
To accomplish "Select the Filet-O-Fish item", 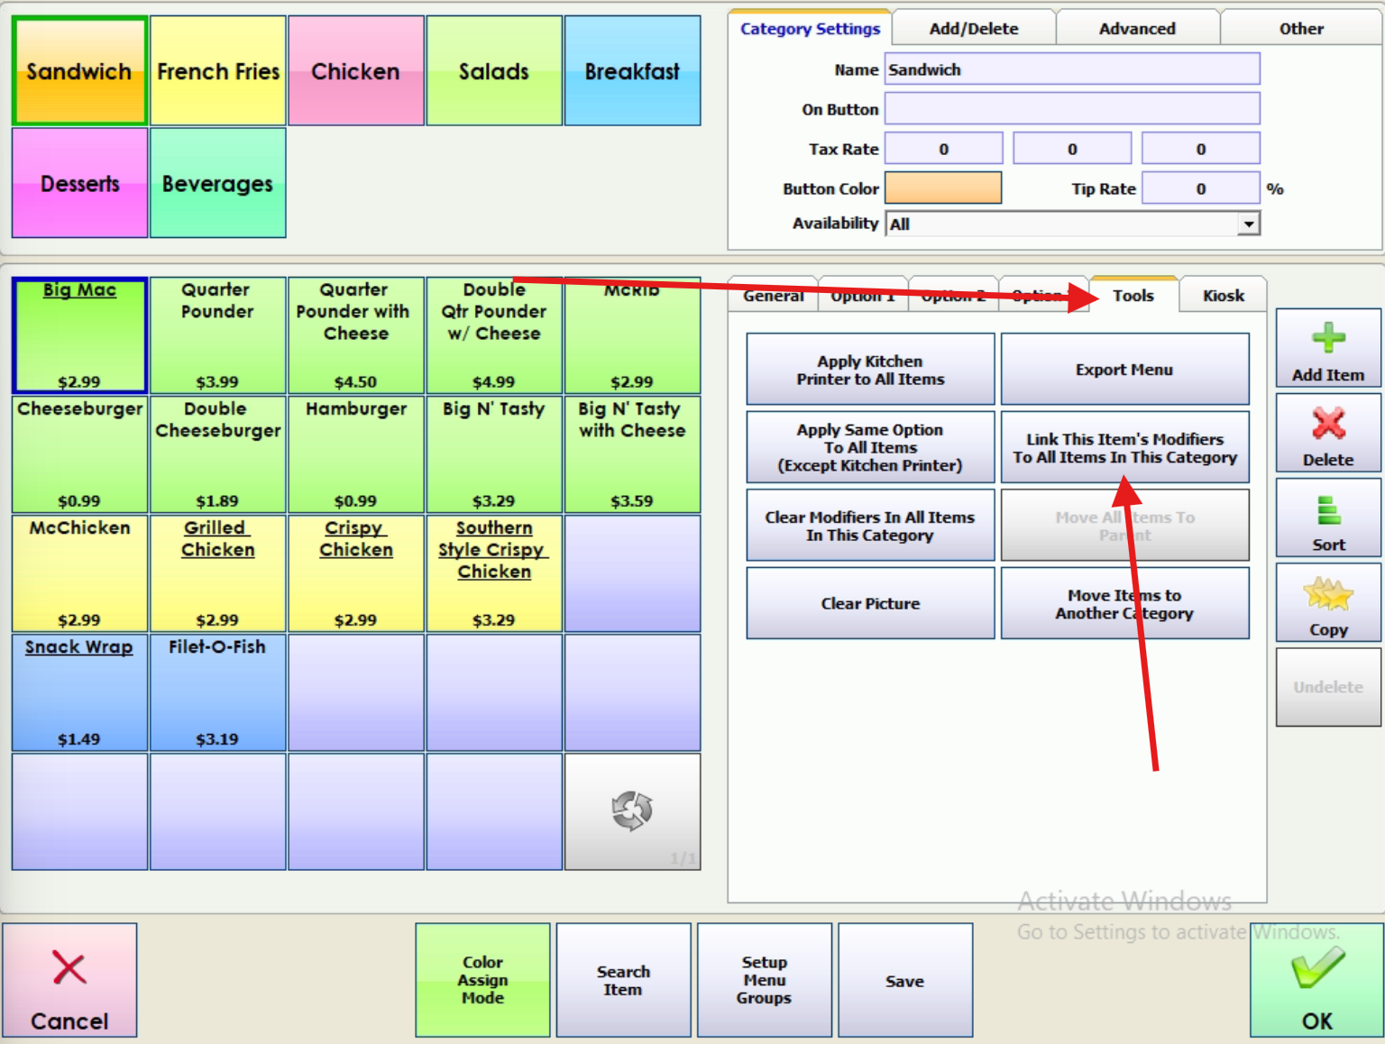I will click(x=218, y=692).
